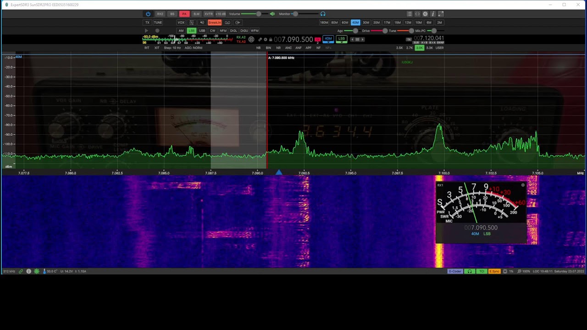This screenshot has height=330, width=587.
Task: Select the 160M band
Action: point(324,22)
